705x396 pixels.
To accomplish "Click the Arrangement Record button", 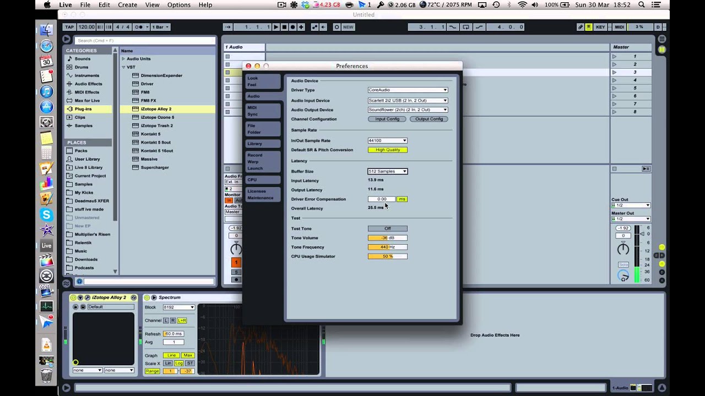I will click(x=292, y=27).
